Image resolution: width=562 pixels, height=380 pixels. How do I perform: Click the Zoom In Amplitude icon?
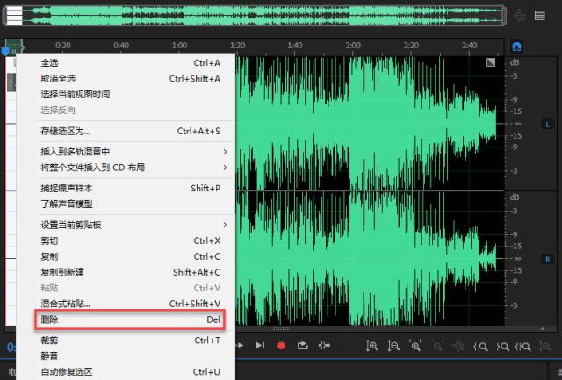[x=371, y=346]
